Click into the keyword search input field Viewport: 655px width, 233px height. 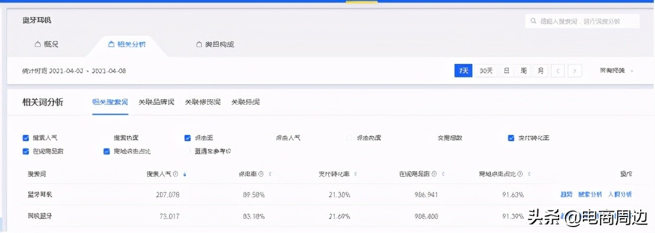pyautogui.click(x=582, y=21)
